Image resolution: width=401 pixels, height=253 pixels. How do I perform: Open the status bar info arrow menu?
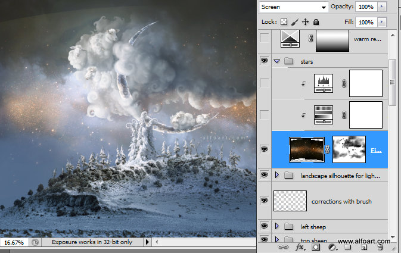[x=147, y=242]
